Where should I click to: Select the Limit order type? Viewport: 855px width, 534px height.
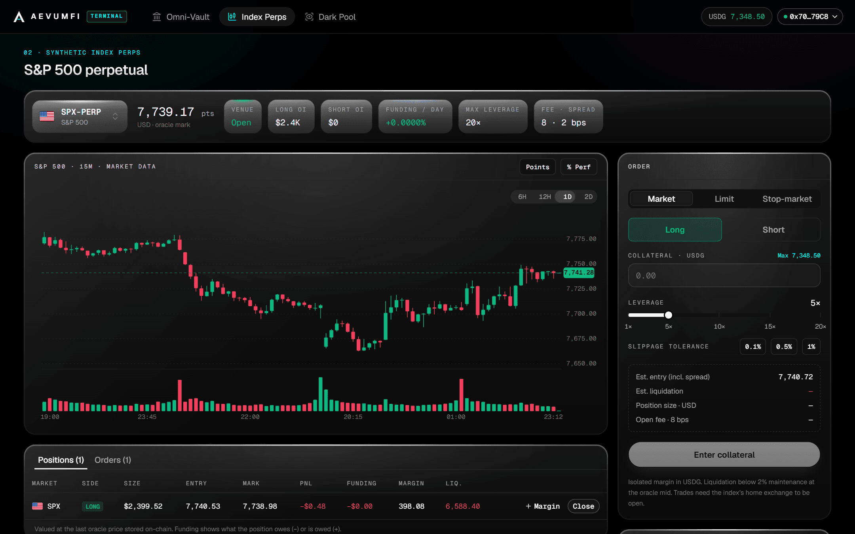click(x=724, y=199)
